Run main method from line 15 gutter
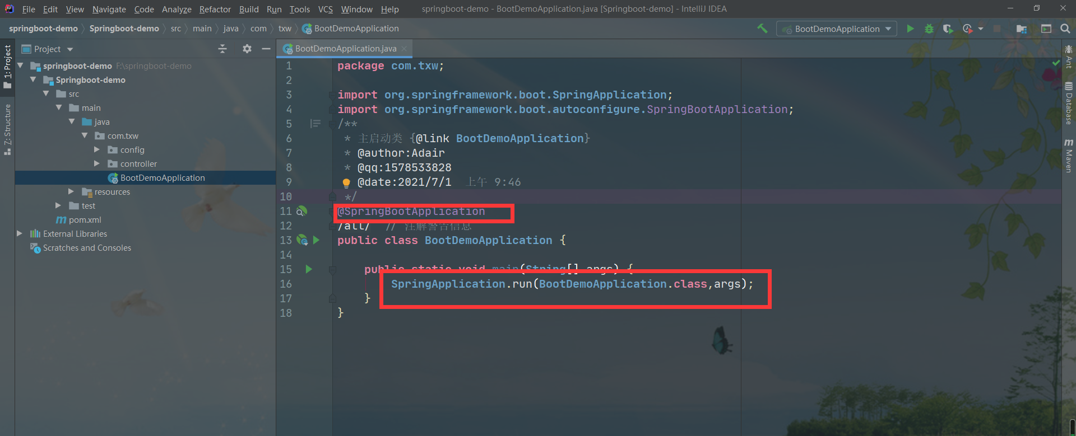The image size is (1076, 436). (x=309, y=269)
